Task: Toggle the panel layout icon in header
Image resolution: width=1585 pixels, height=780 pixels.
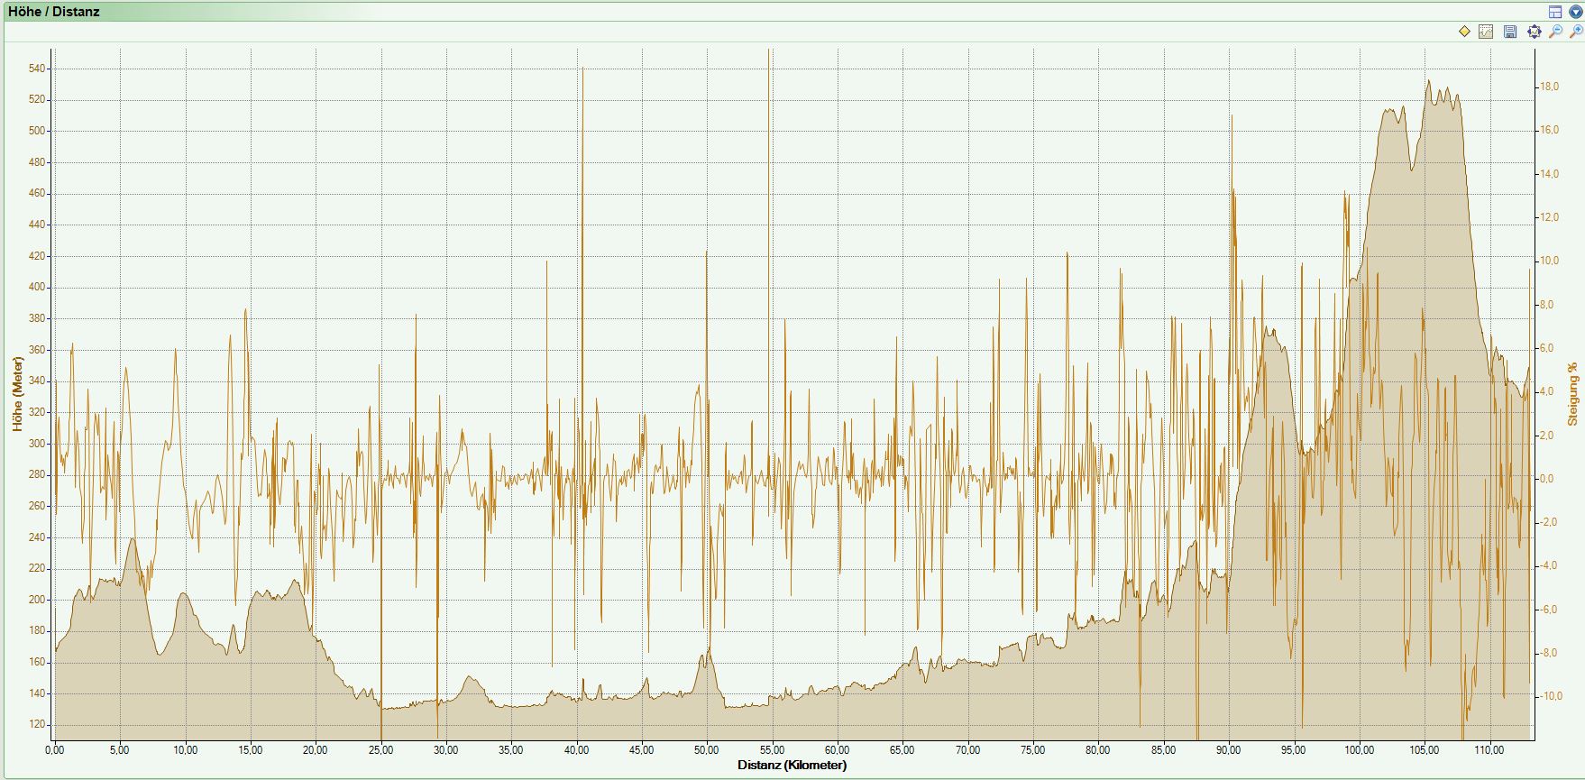Action: coord(1555,12)
